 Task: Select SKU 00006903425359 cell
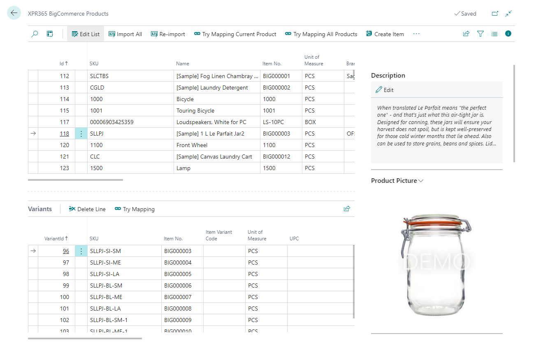pyautogui.click(x=131, y=122)
